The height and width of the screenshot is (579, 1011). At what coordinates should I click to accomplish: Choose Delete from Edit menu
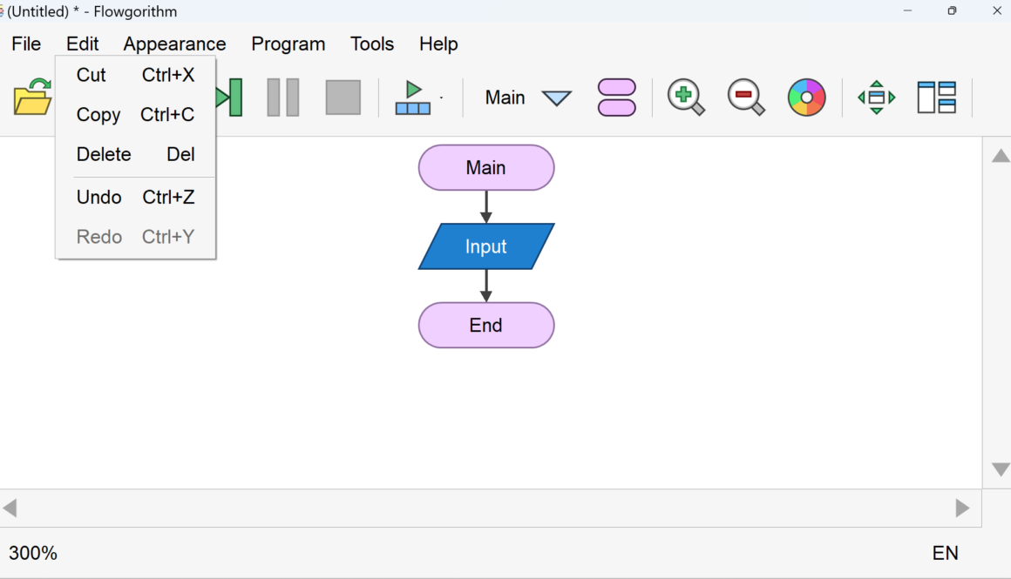pos(135,155)
